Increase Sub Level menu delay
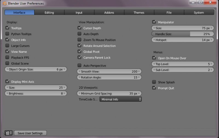Screen dimensions: 219x138 click(211, 70)
